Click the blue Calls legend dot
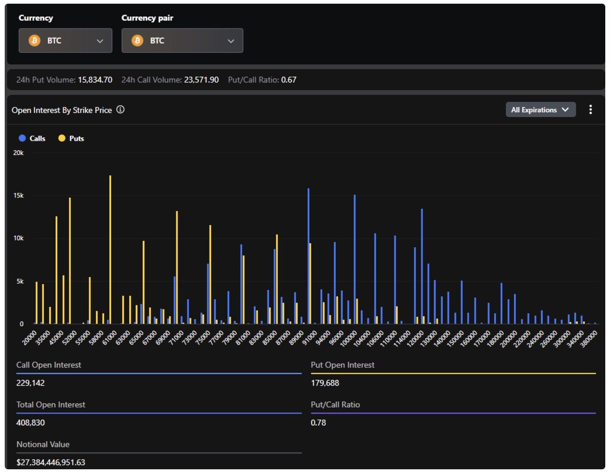 click(22, 138)
